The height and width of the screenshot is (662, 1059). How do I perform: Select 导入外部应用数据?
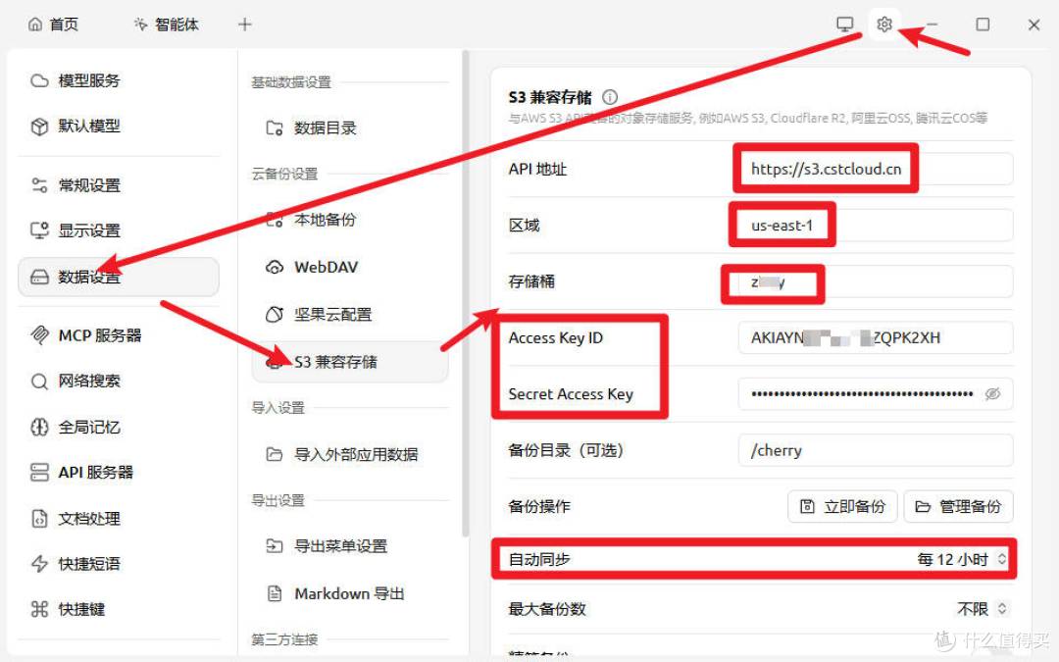[349, 454]
